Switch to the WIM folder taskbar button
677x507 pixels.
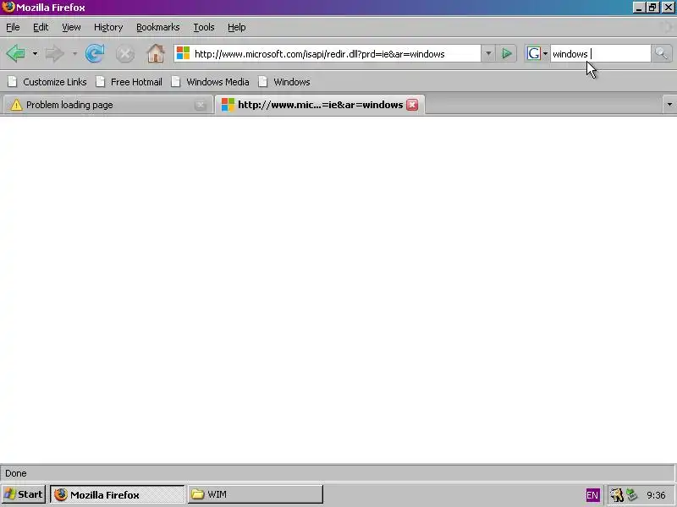point(256,494)
